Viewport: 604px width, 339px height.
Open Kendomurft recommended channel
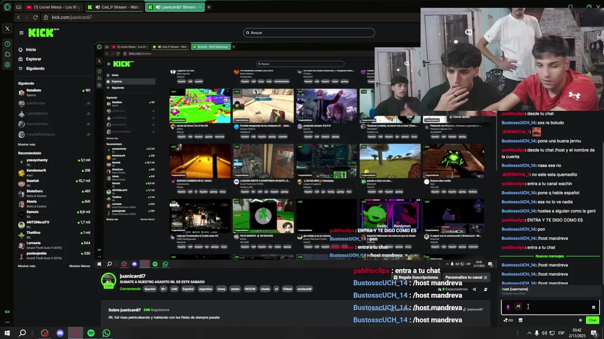click(x=54, y=172)
